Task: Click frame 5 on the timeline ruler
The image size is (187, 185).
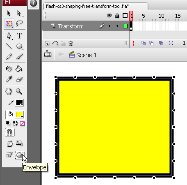Action: click(x=143, y=16)
